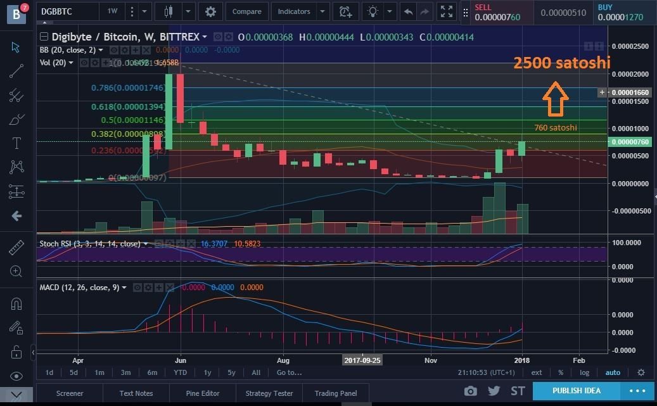Toggle magnet mode
657x406 pixels.
(16, 303)
